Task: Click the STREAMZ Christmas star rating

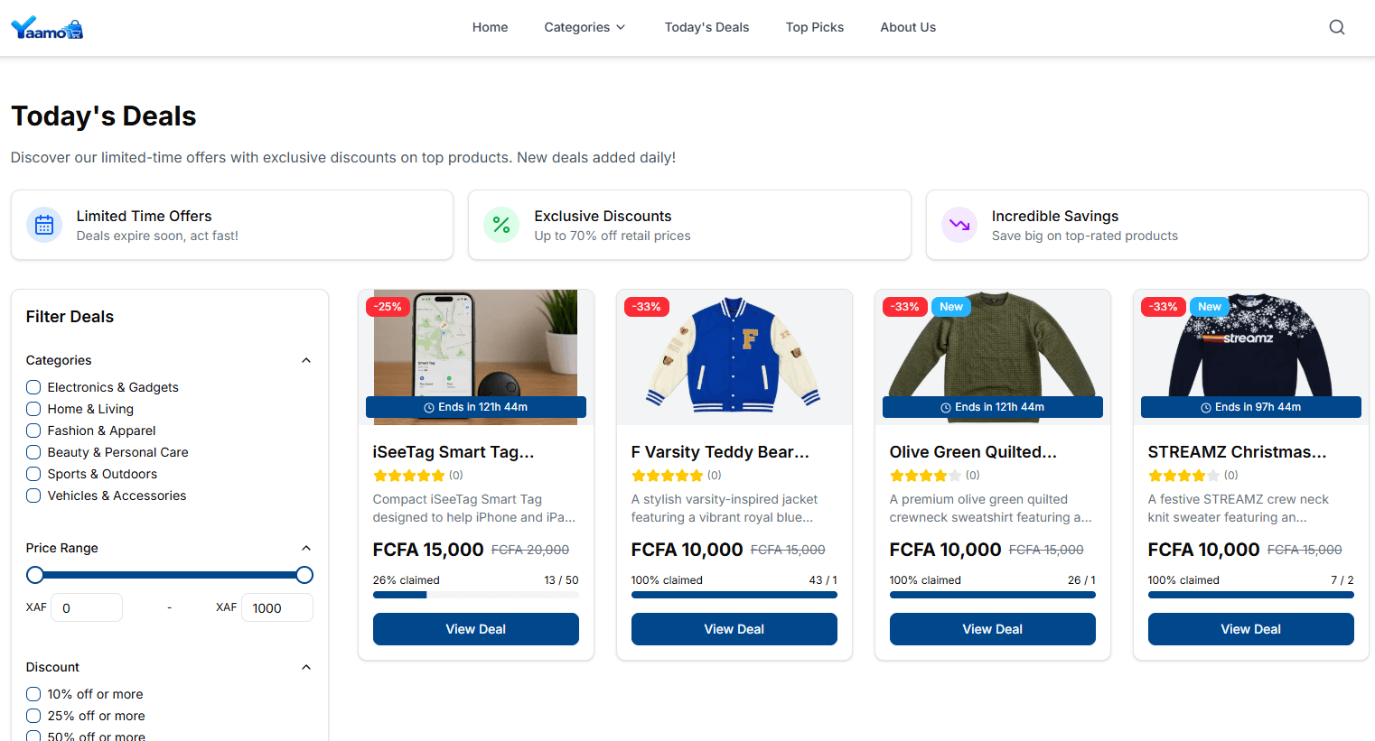Action: (1184, 476)
